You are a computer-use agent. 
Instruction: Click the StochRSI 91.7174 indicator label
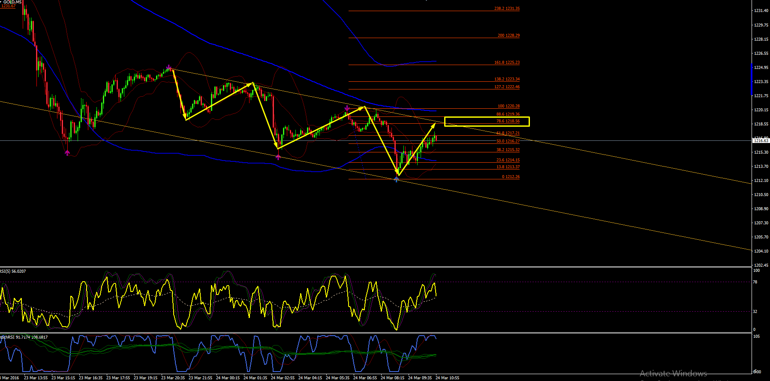pyautogui.click(x=24, y=337)
